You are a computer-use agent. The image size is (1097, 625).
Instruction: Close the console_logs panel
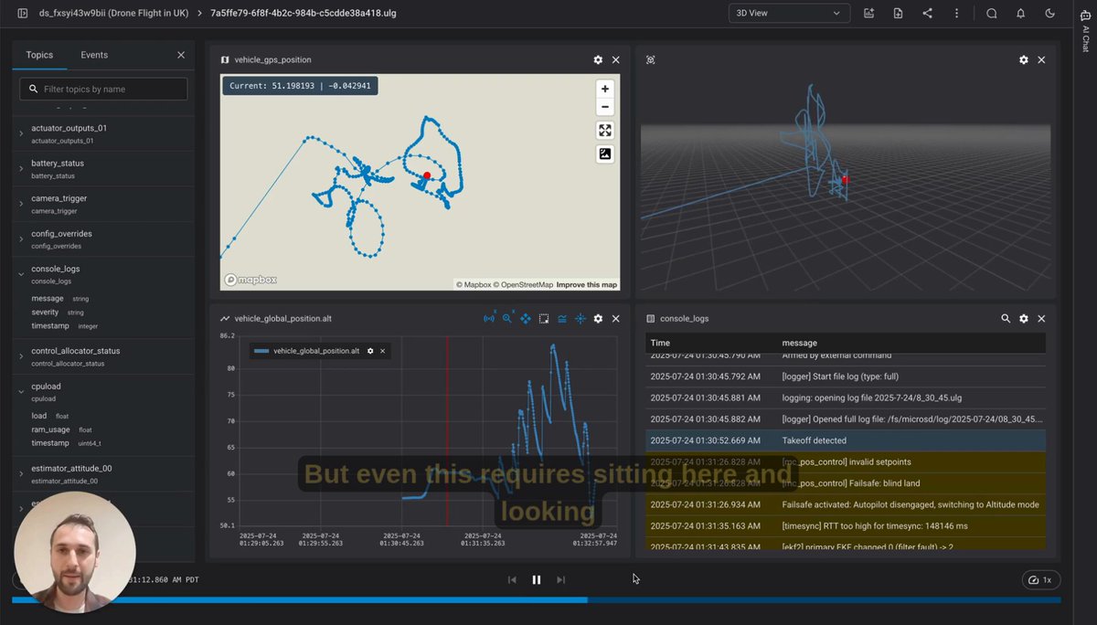click(x=1041, y=318)
